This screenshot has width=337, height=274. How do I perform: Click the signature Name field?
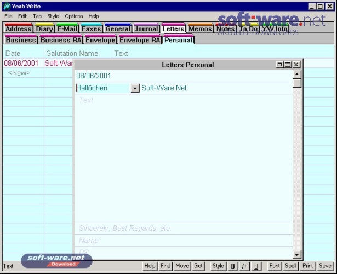coord(184,240)
